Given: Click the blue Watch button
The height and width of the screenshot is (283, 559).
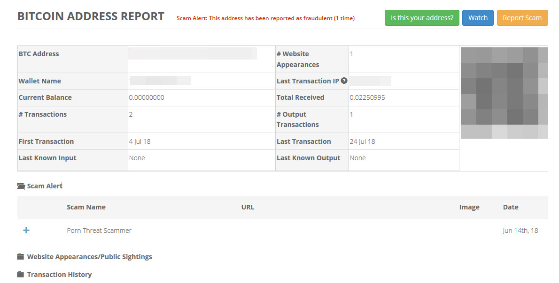Looking at the screenshot, I should coord(478,18).
